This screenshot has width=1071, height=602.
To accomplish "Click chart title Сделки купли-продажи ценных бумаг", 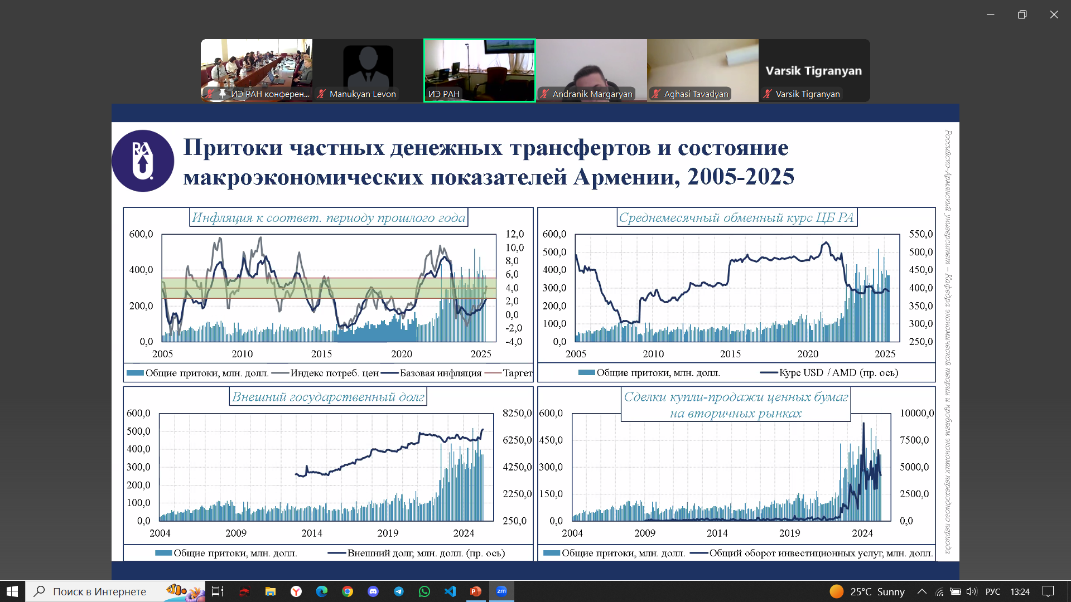I will (x=736, y=405).
